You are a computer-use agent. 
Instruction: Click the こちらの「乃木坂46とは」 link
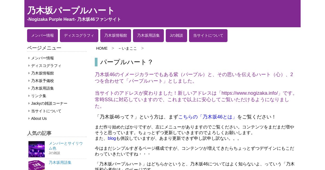pyautogui.click(x=208, y=117)
